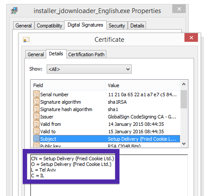Click the 'CN = Setup Delivery' line
Screen dimensions: 208x196
point(72,159)
